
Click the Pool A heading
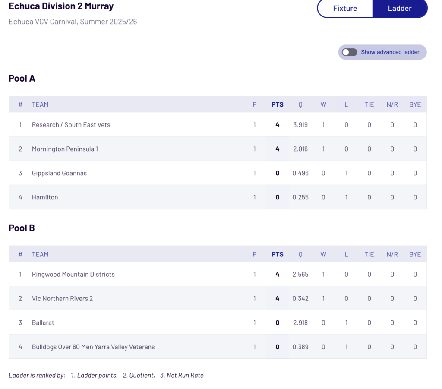pos(22,78)
